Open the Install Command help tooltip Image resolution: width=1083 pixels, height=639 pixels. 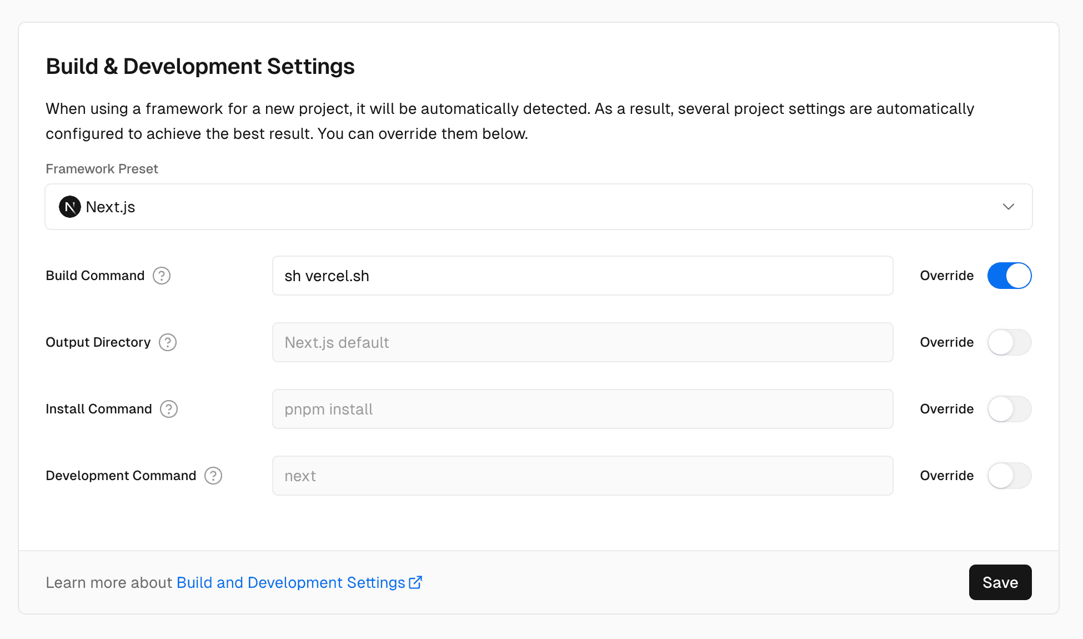tap(169, 409)
